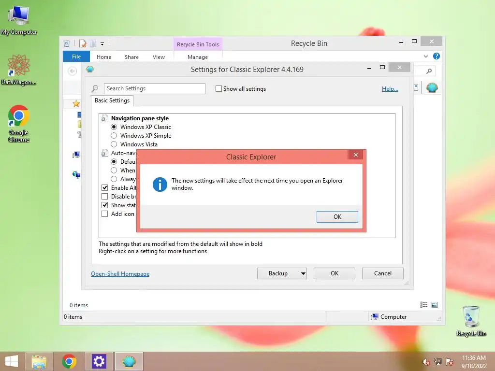Select the Basic Settings tab
495x371 pixels.
pyautogui.click(x=112, y=100)
